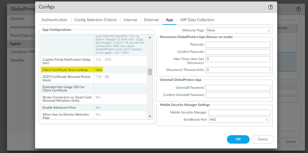This screenshot has width=308, height=153.
Task: Switch to Config Selection Criteria tab
Action: tap(96, 20)
